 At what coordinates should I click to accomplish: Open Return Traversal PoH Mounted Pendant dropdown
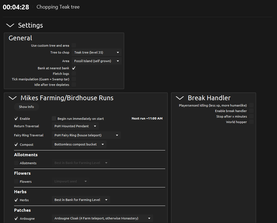coord(75,126)
